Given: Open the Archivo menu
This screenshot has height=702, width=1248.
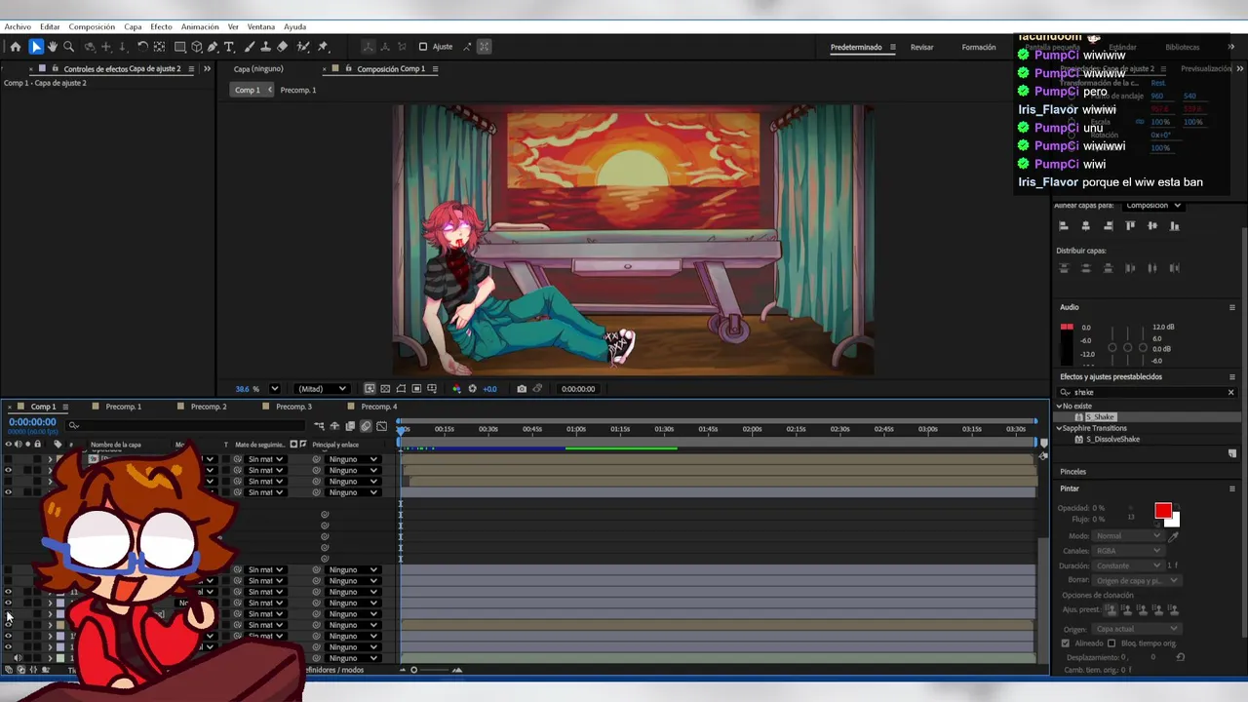Looking at the screenshot, I should click(18, 27).
